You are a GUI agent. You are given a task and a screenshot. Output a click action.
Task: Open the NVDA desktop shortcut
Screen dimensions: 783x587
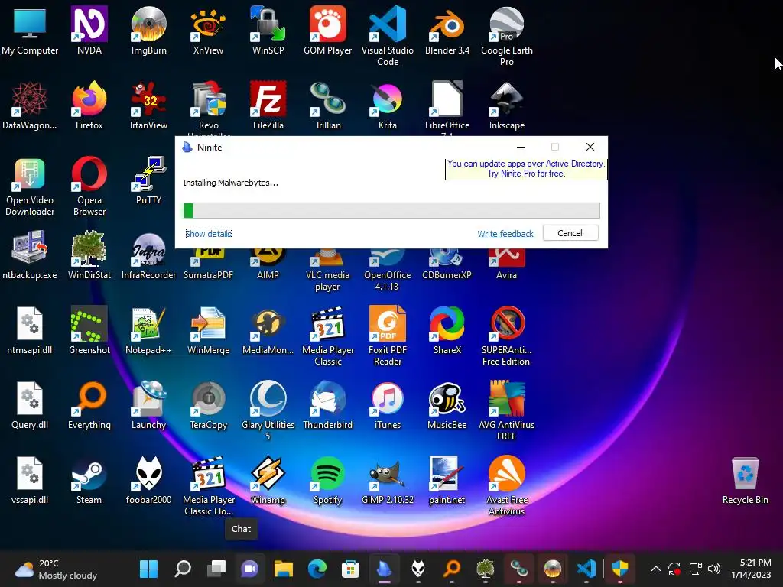89,31
